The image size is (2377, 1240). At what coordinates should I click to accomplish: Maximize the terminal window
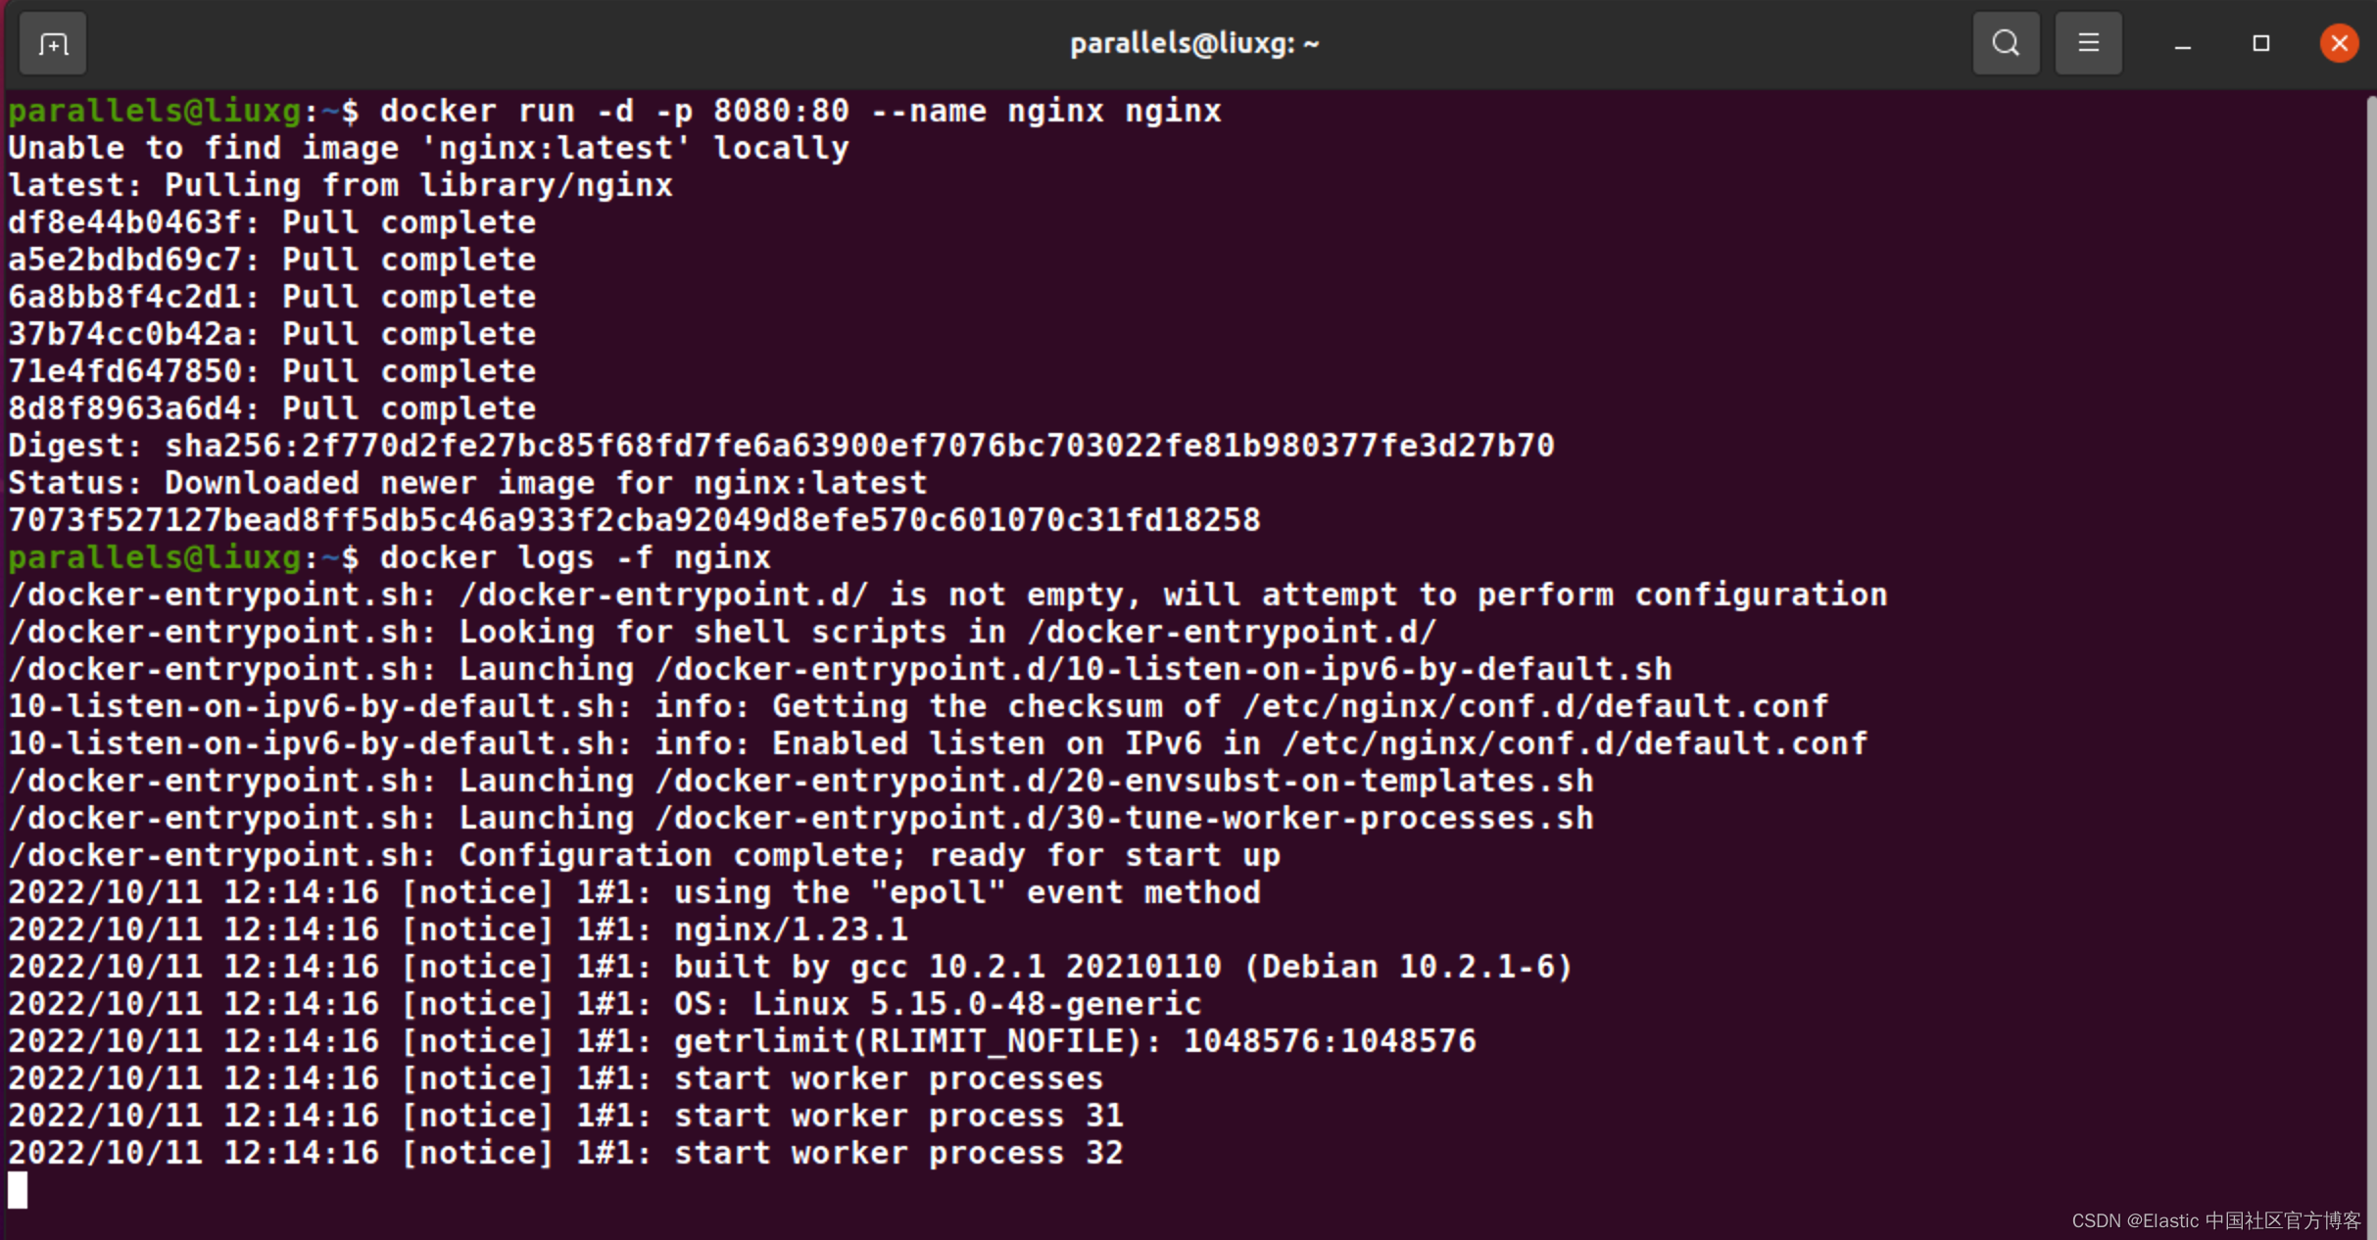click(2260, 44)
